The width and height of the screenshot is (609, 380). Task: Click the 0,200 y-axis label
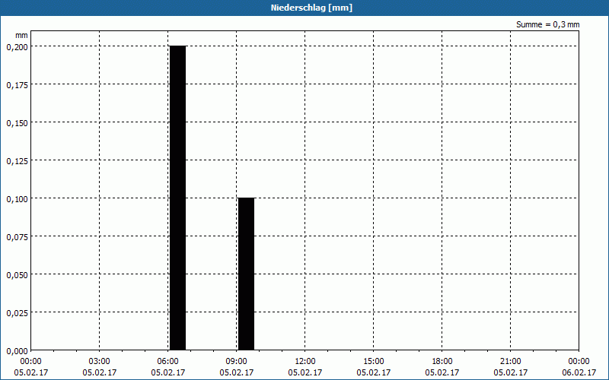click(x=17, y=47)
